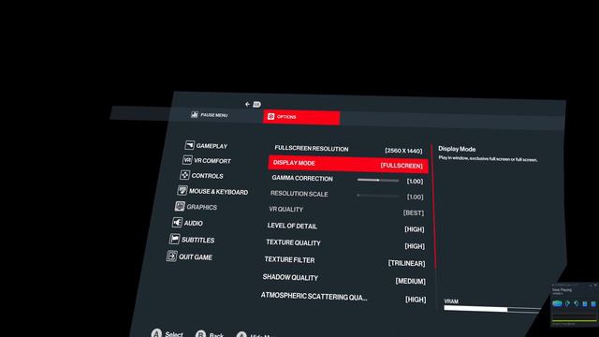Click the B Back prompt
The image size is (599, 337).
[x=210, y=334]
